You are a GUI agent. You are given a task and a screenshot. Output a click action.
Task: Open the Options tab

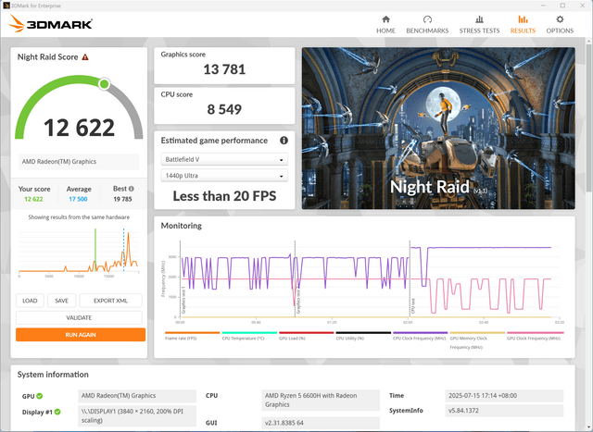560,25
